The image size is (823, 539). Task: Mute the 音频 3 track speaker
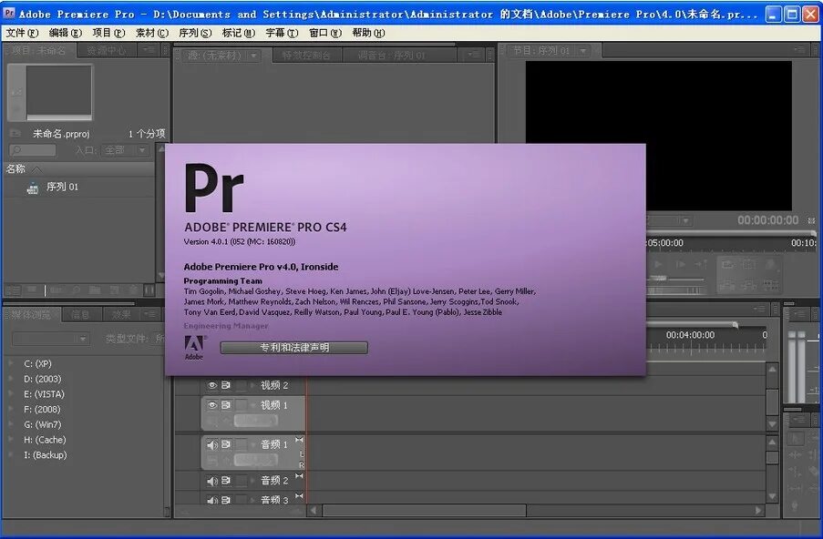pos(212,500)
